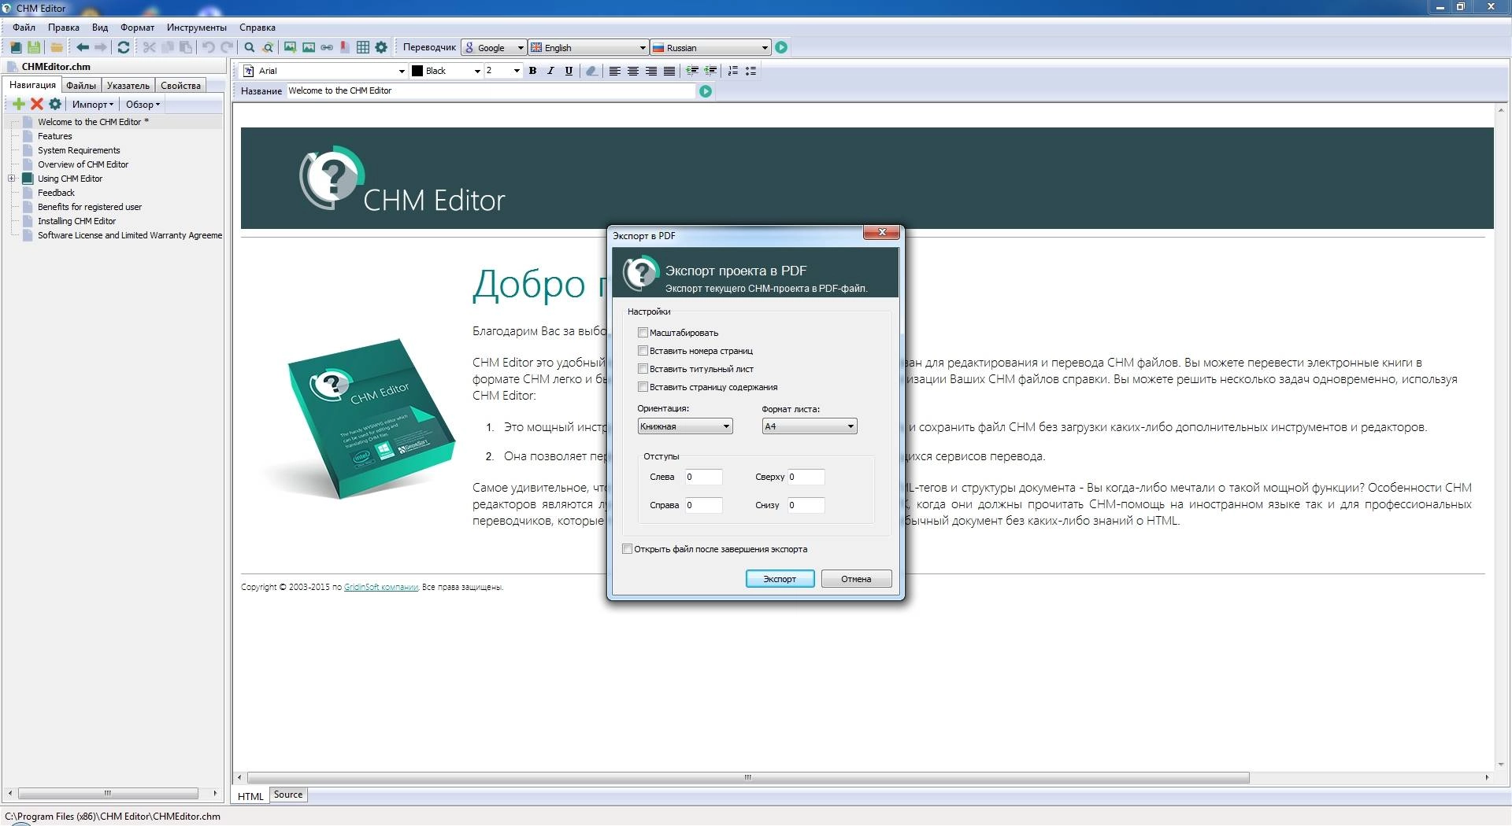Click the eraser clear formatting icon
The width and height of the screenshot is (1512, 826).
[591, 71]
